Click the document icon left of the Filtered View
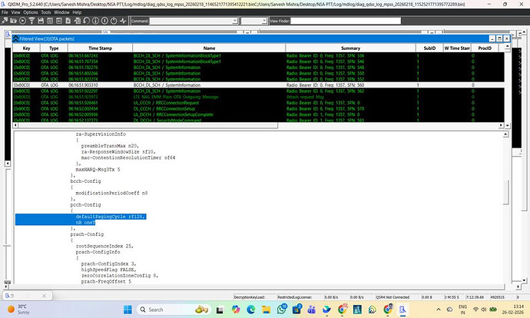The height and width of the screenshot is (318, 530). 8,34
